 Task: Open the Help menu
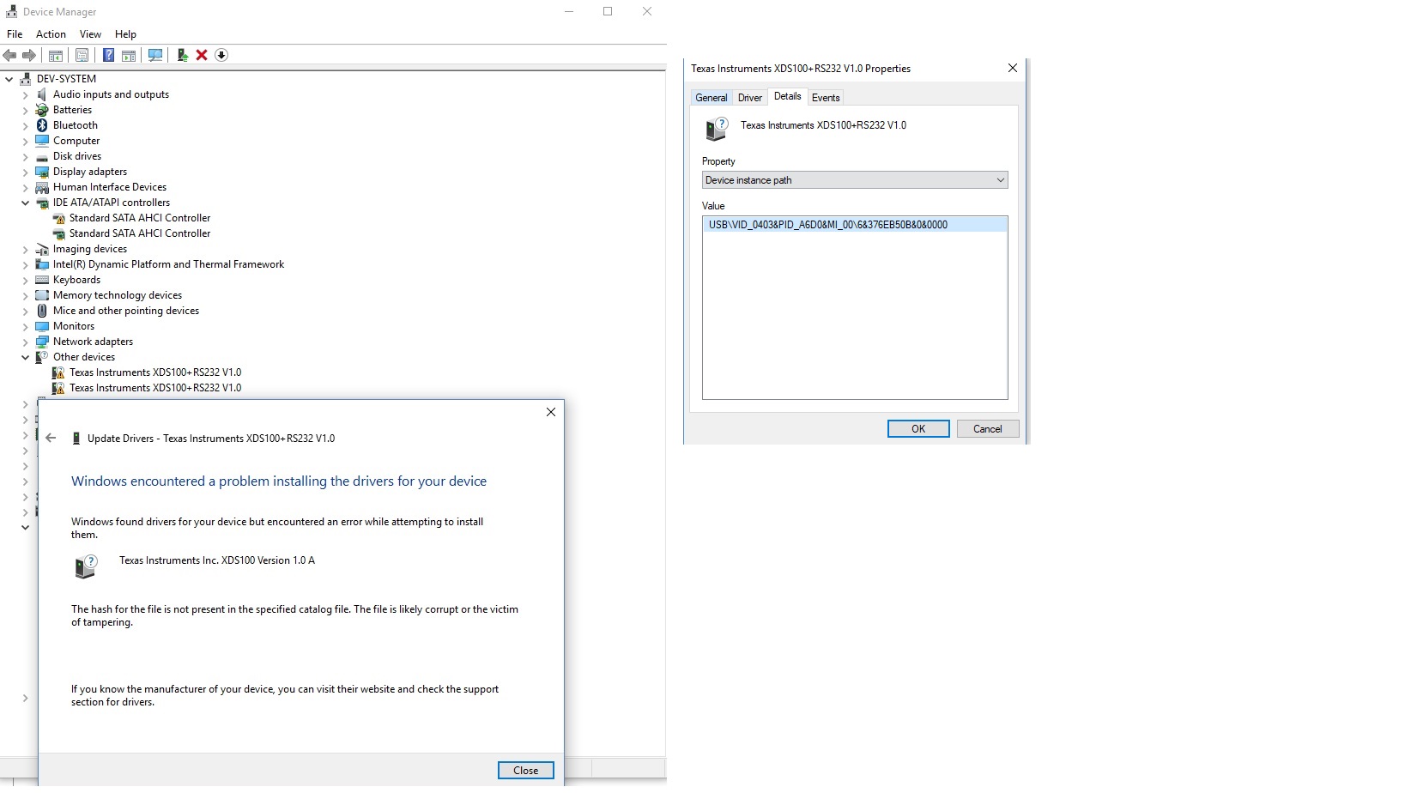tap(125, 34)
